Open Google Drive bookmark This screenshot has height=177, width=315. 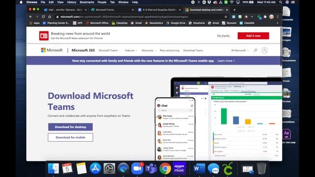coord(176,23)
